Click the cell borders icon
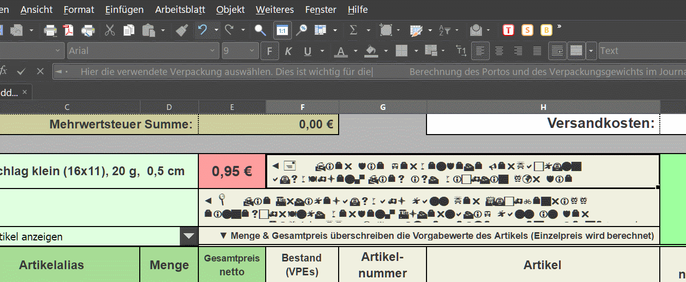Screen dimensions: 686x282 [401, 51]
